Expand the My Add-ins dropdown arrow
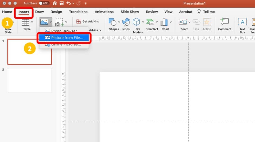255x142 pixels. click(101, 30)
